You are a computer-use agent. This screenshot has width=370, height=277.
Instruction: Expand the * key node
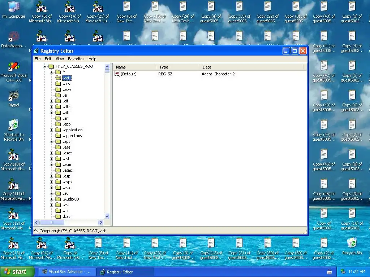click(x=51, y=72)
